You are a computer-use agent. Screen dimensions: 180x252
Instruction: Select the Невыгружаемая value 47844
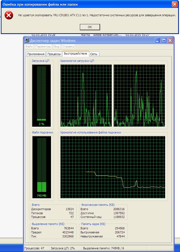point(121,236)
